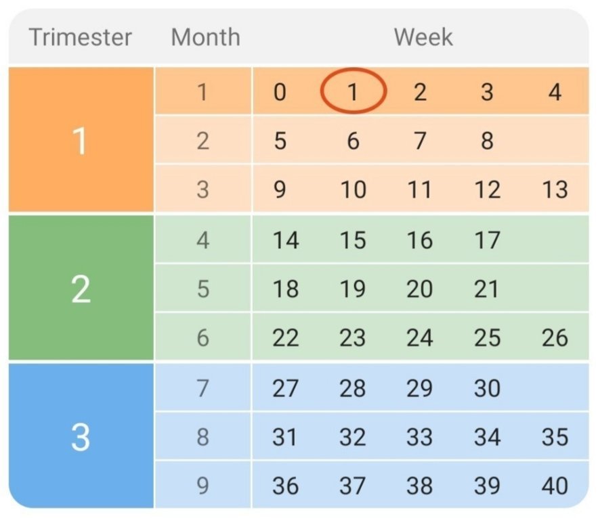Image resolution: width=598 pixels, height=518 pixels.
Task: Click week 40 in the last row
Action: click(x=554, y=486)
